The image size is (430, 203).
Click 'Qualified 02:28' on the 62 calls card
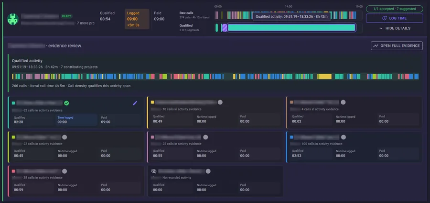tap(33, 120)
